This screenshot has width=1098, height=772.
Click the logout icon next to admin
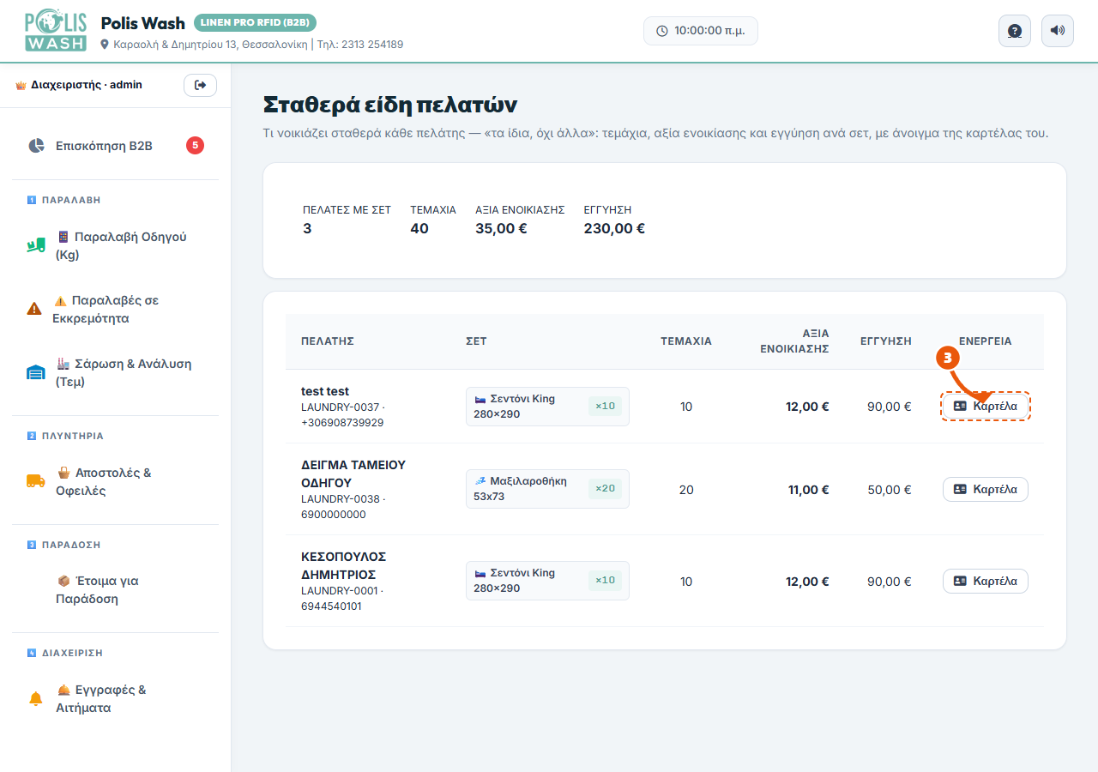point(200,85)
